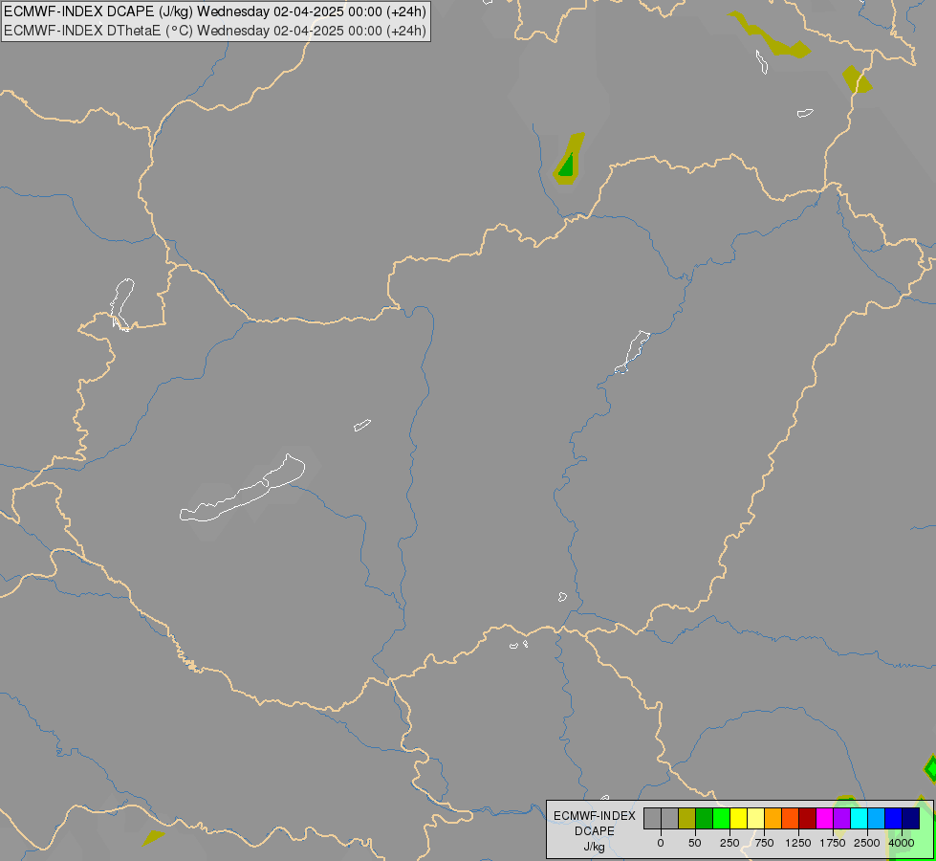
Task: Click the 'ECMWF-INDEX DCAPE (J/kg)' title line
Action: click(215, 11)
